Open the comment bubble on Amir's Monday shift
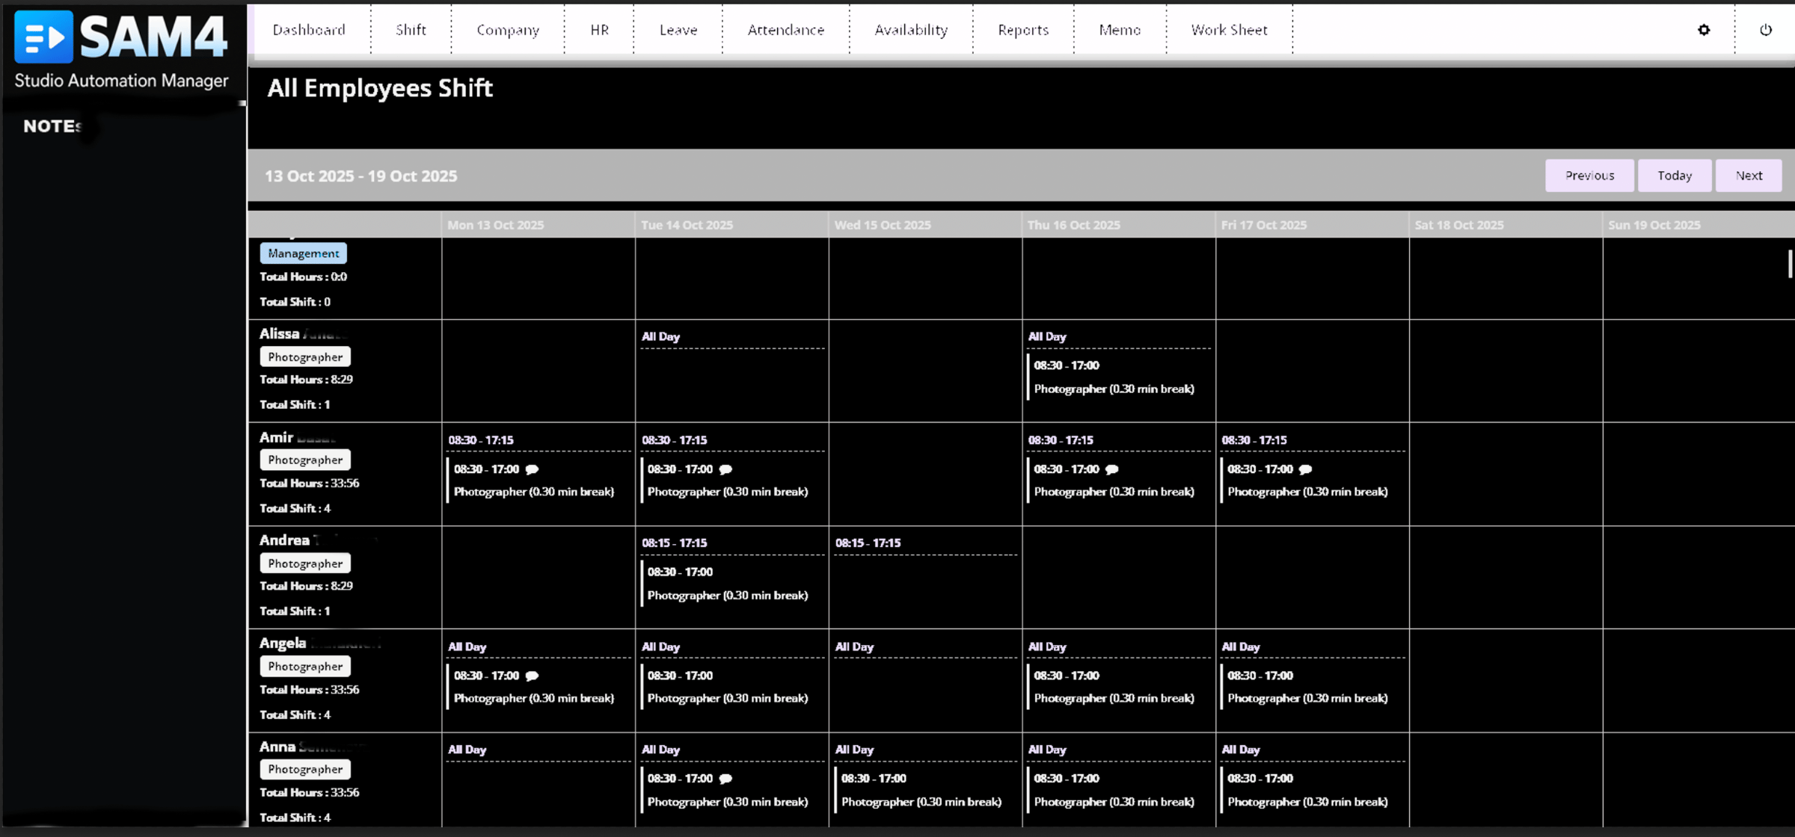 (x=532, y=469)
